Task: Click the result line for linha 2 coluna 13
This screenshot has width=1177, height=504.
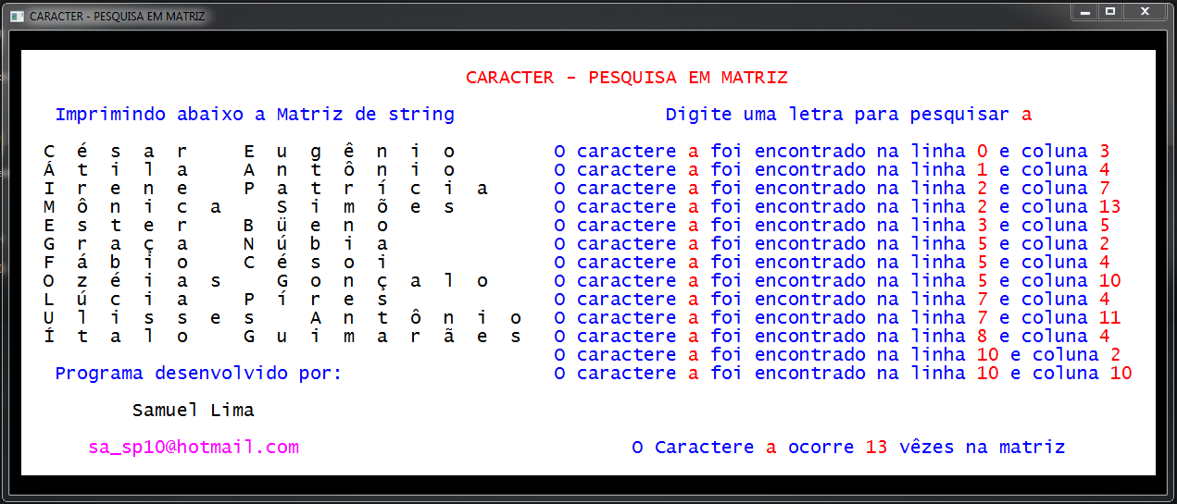Action: [x=836, y=207]
